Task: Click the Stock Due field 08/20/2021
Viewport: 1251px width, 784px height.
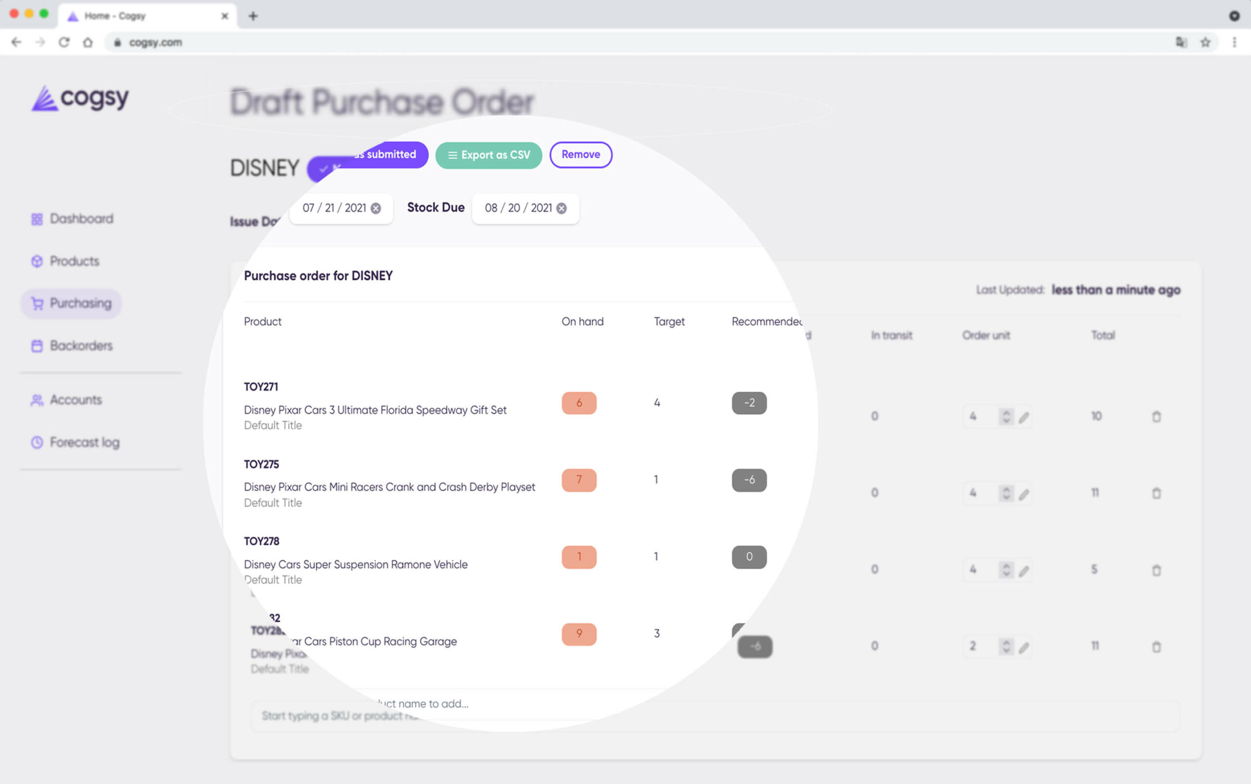Action: coord(525,208)
